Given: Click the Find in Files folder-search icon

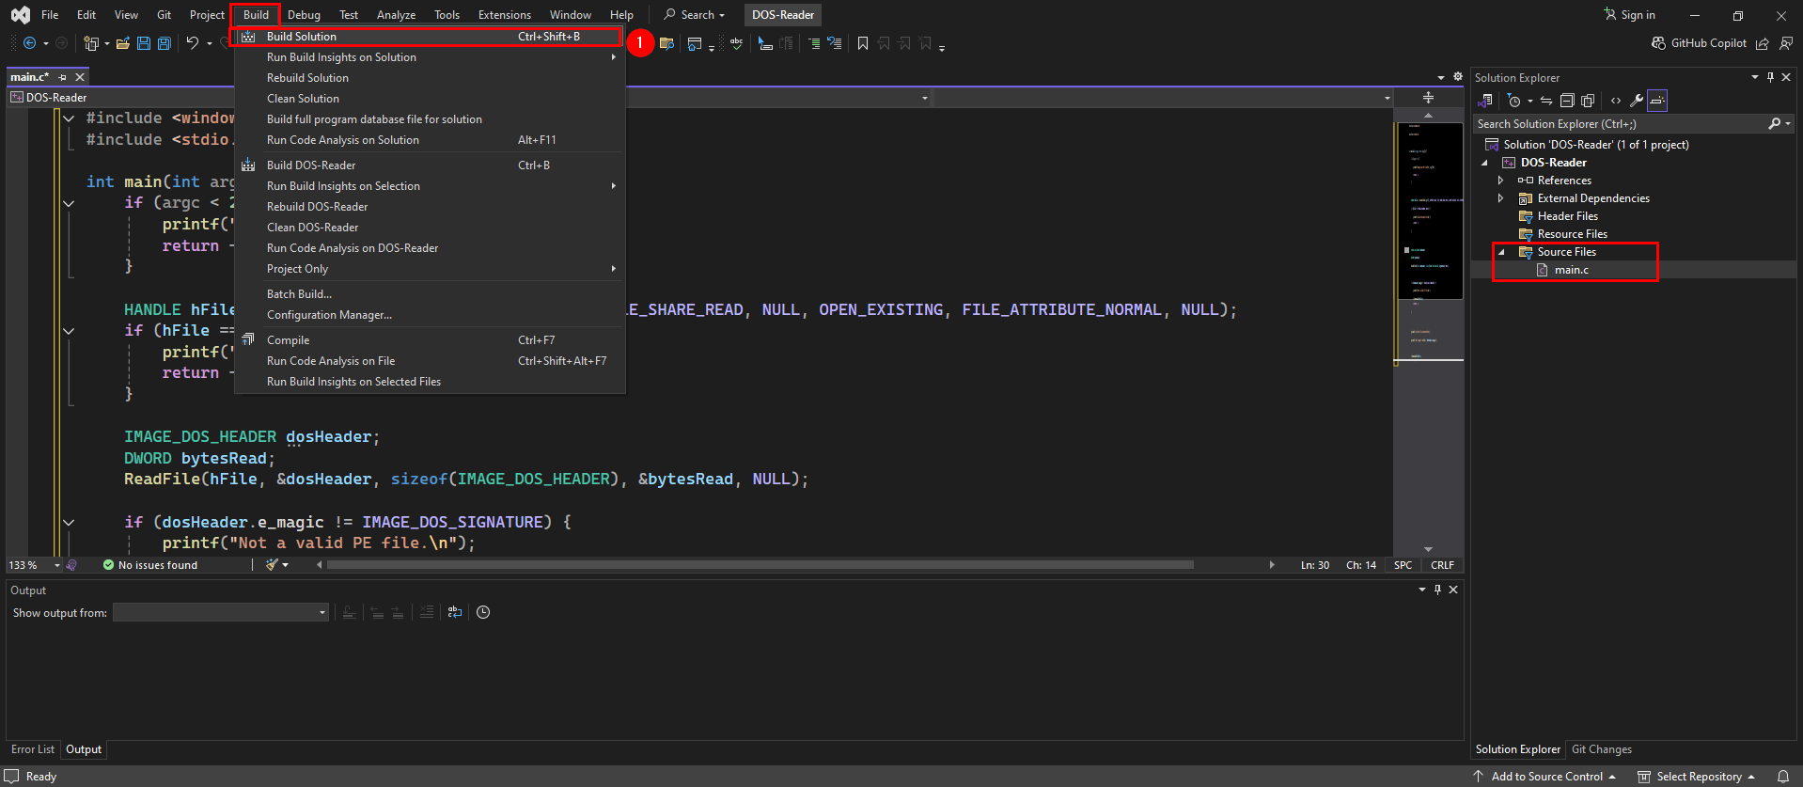Looking at the screenshot, I should pyautogui.click(x=667, y=43).
